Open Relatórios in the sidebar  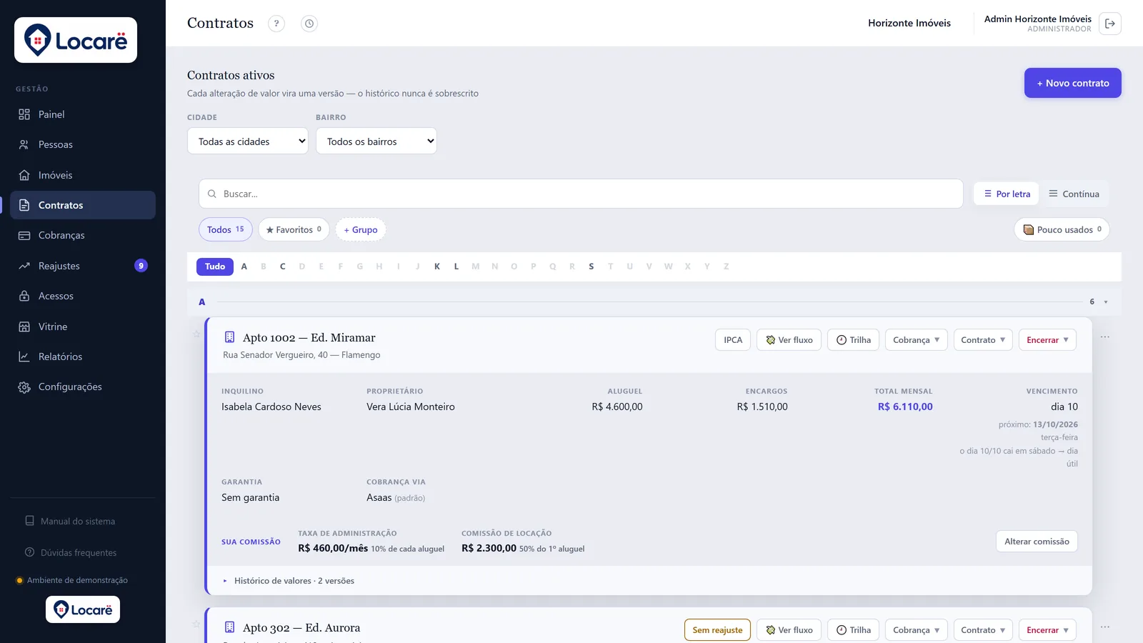click(83, 357)
